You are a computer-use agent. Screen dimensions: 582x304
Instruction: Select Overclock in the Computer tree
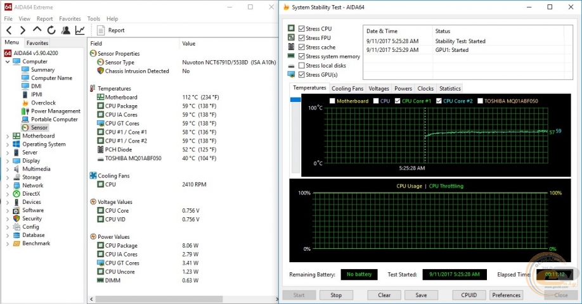point(43,103)
